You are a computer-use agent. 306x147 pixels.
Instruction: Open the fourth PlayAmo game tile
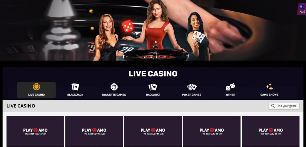(x=212, y=132)
